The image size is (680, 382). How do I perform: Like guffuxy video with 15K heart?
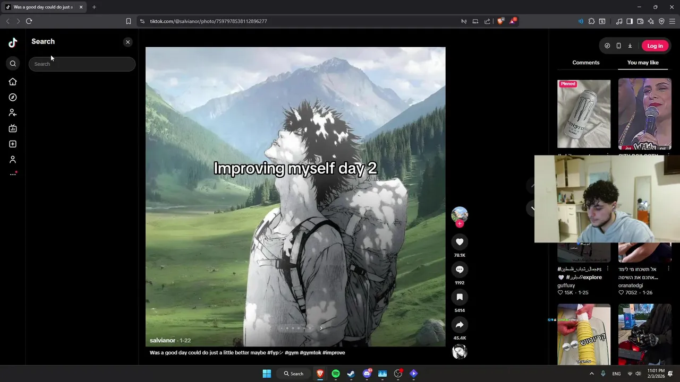pyautogui.click(x=560, y=293)
